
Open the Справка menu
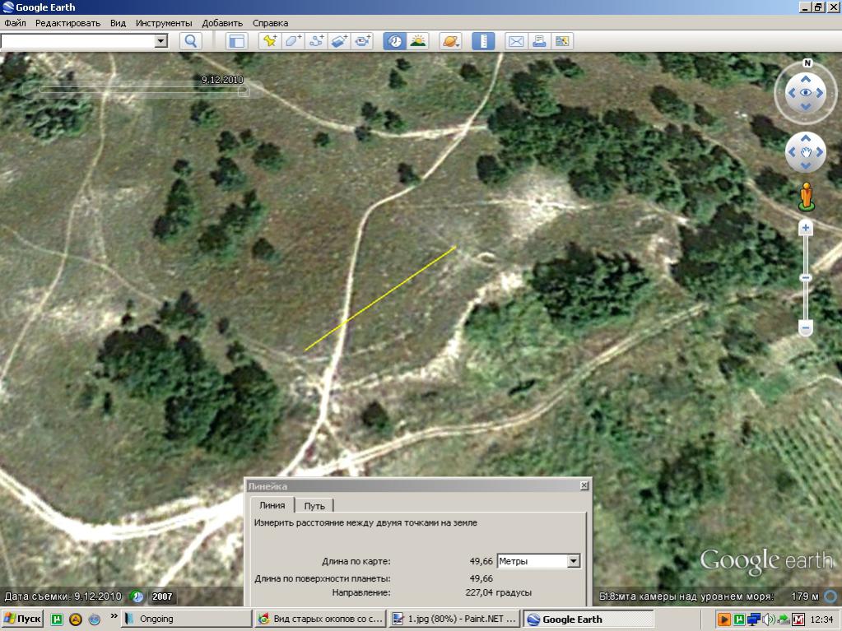270,23
